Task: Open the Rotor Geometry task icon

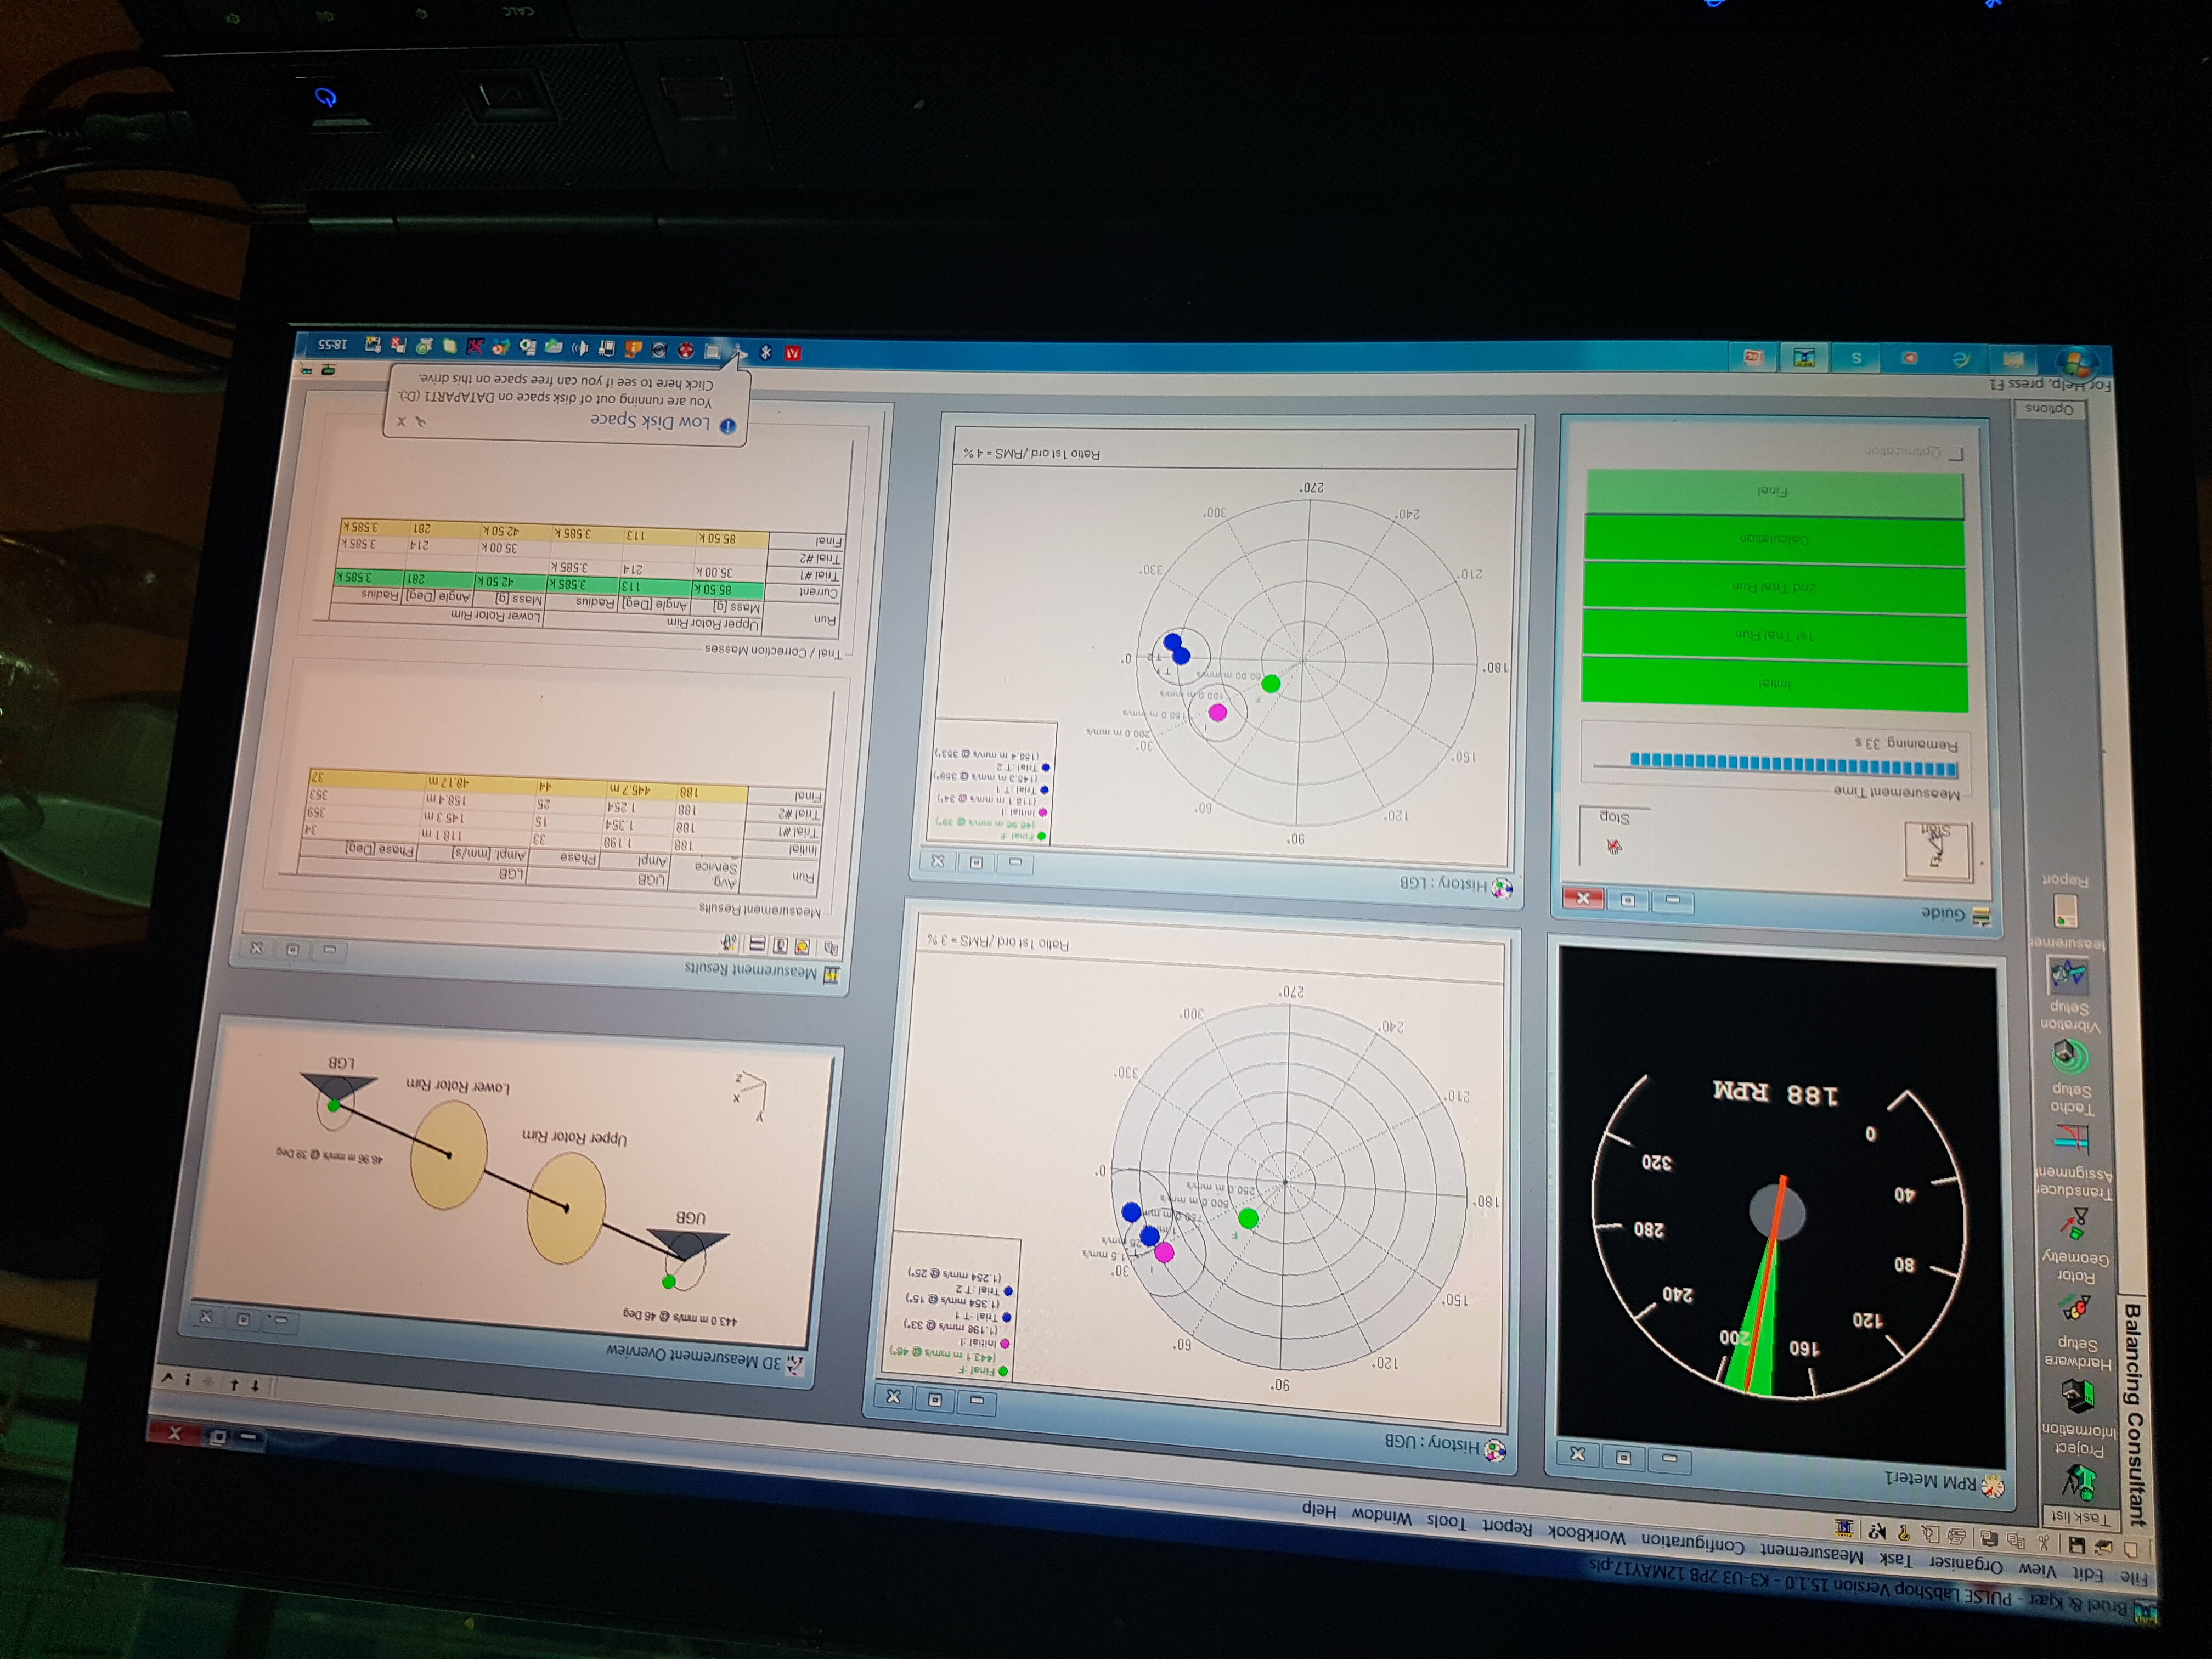Action: pyautogui.click(x=2076, y=1306)
